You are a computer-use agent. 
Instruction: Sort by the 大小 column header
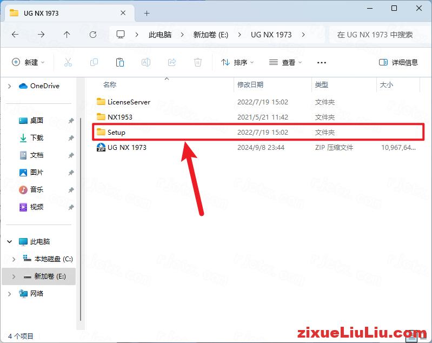coord(386,84)
